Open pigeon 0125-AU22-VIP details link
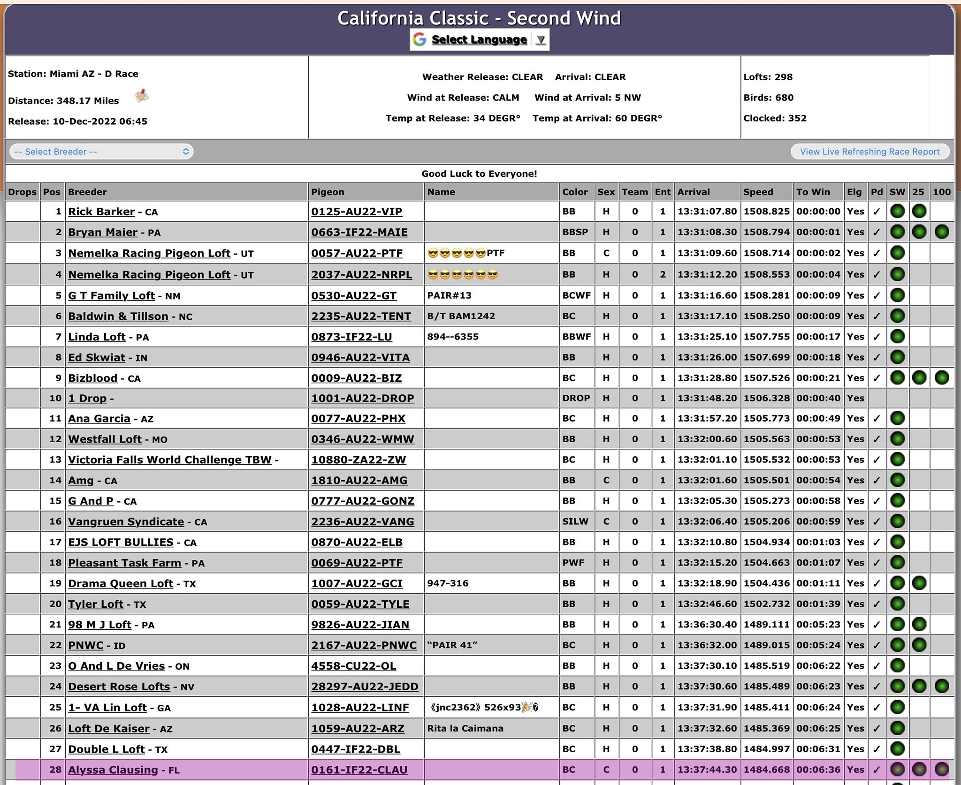Screen dimensions: 961x785 [x=357, y=211]
